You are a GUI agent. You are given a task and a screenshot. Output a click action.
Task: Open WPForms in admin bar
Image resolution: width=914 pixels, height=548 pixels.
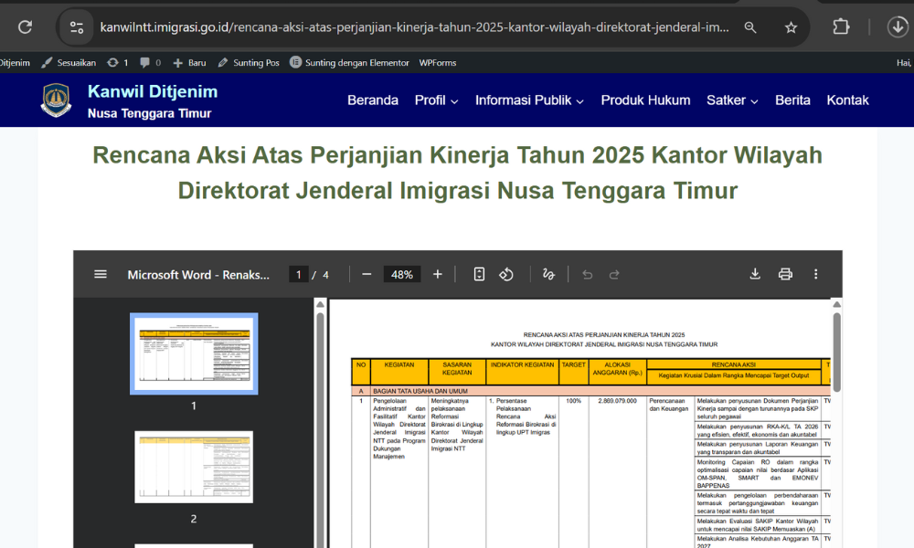437,63
